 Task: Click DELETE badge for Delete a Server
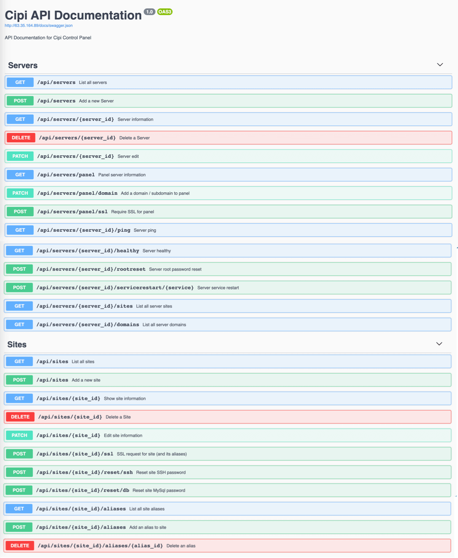(x=21, y=138)
